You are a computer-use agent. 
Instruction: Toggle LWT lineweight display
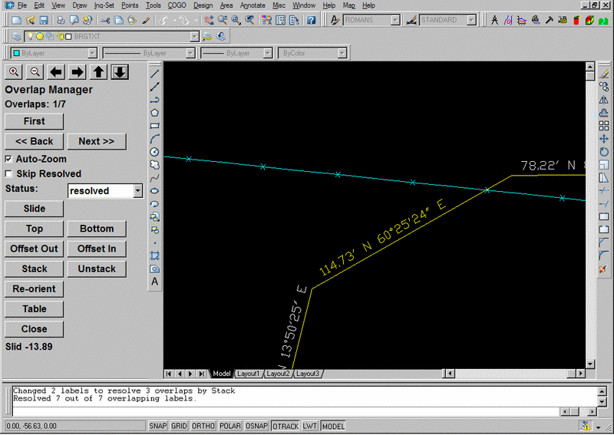[x=309, y=426]
